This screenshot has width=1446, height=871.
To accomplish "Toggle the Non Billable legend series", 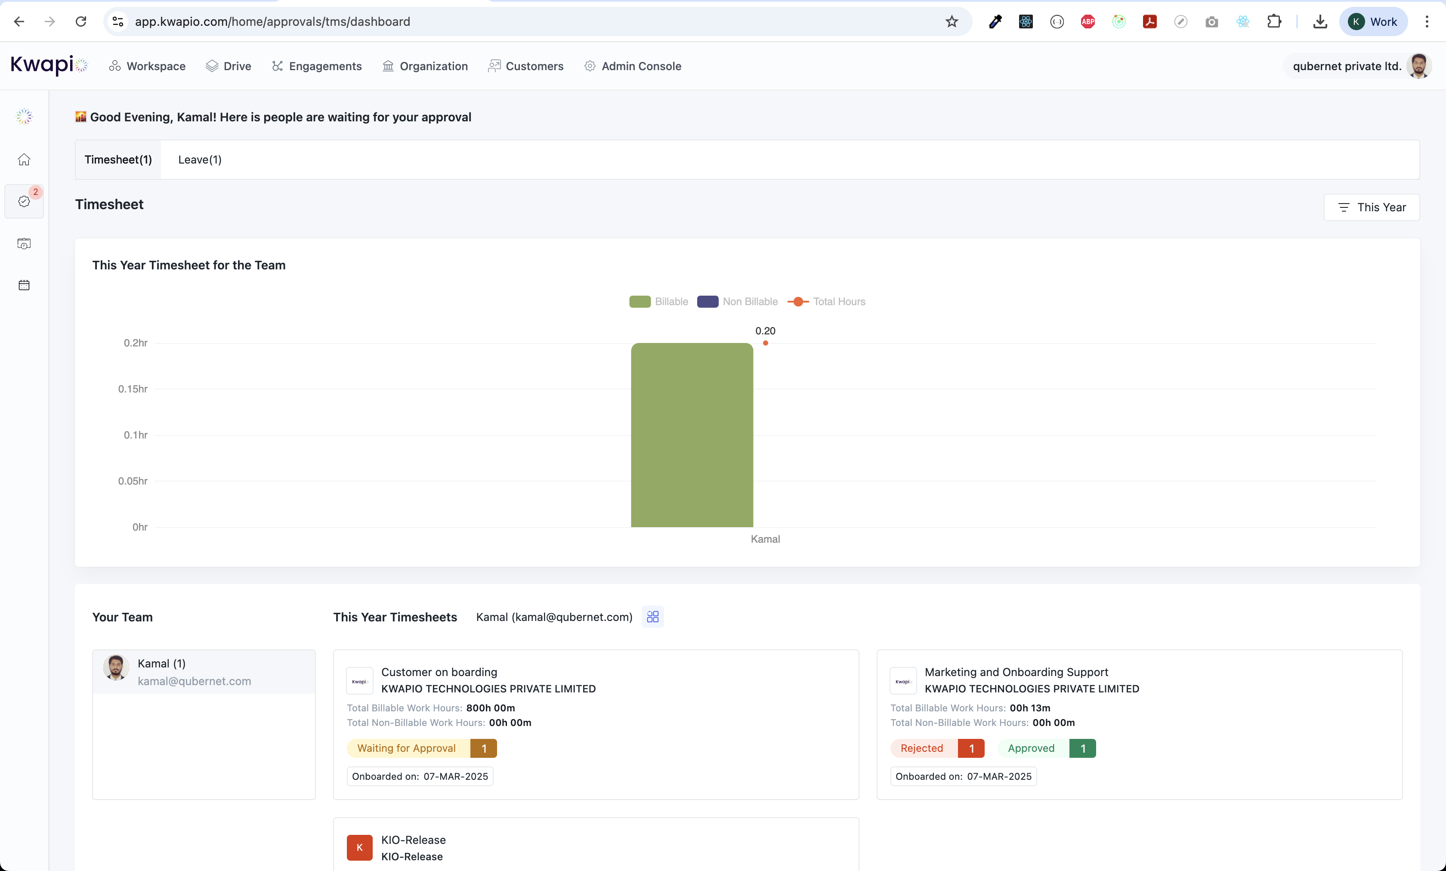I will [737, 302].
